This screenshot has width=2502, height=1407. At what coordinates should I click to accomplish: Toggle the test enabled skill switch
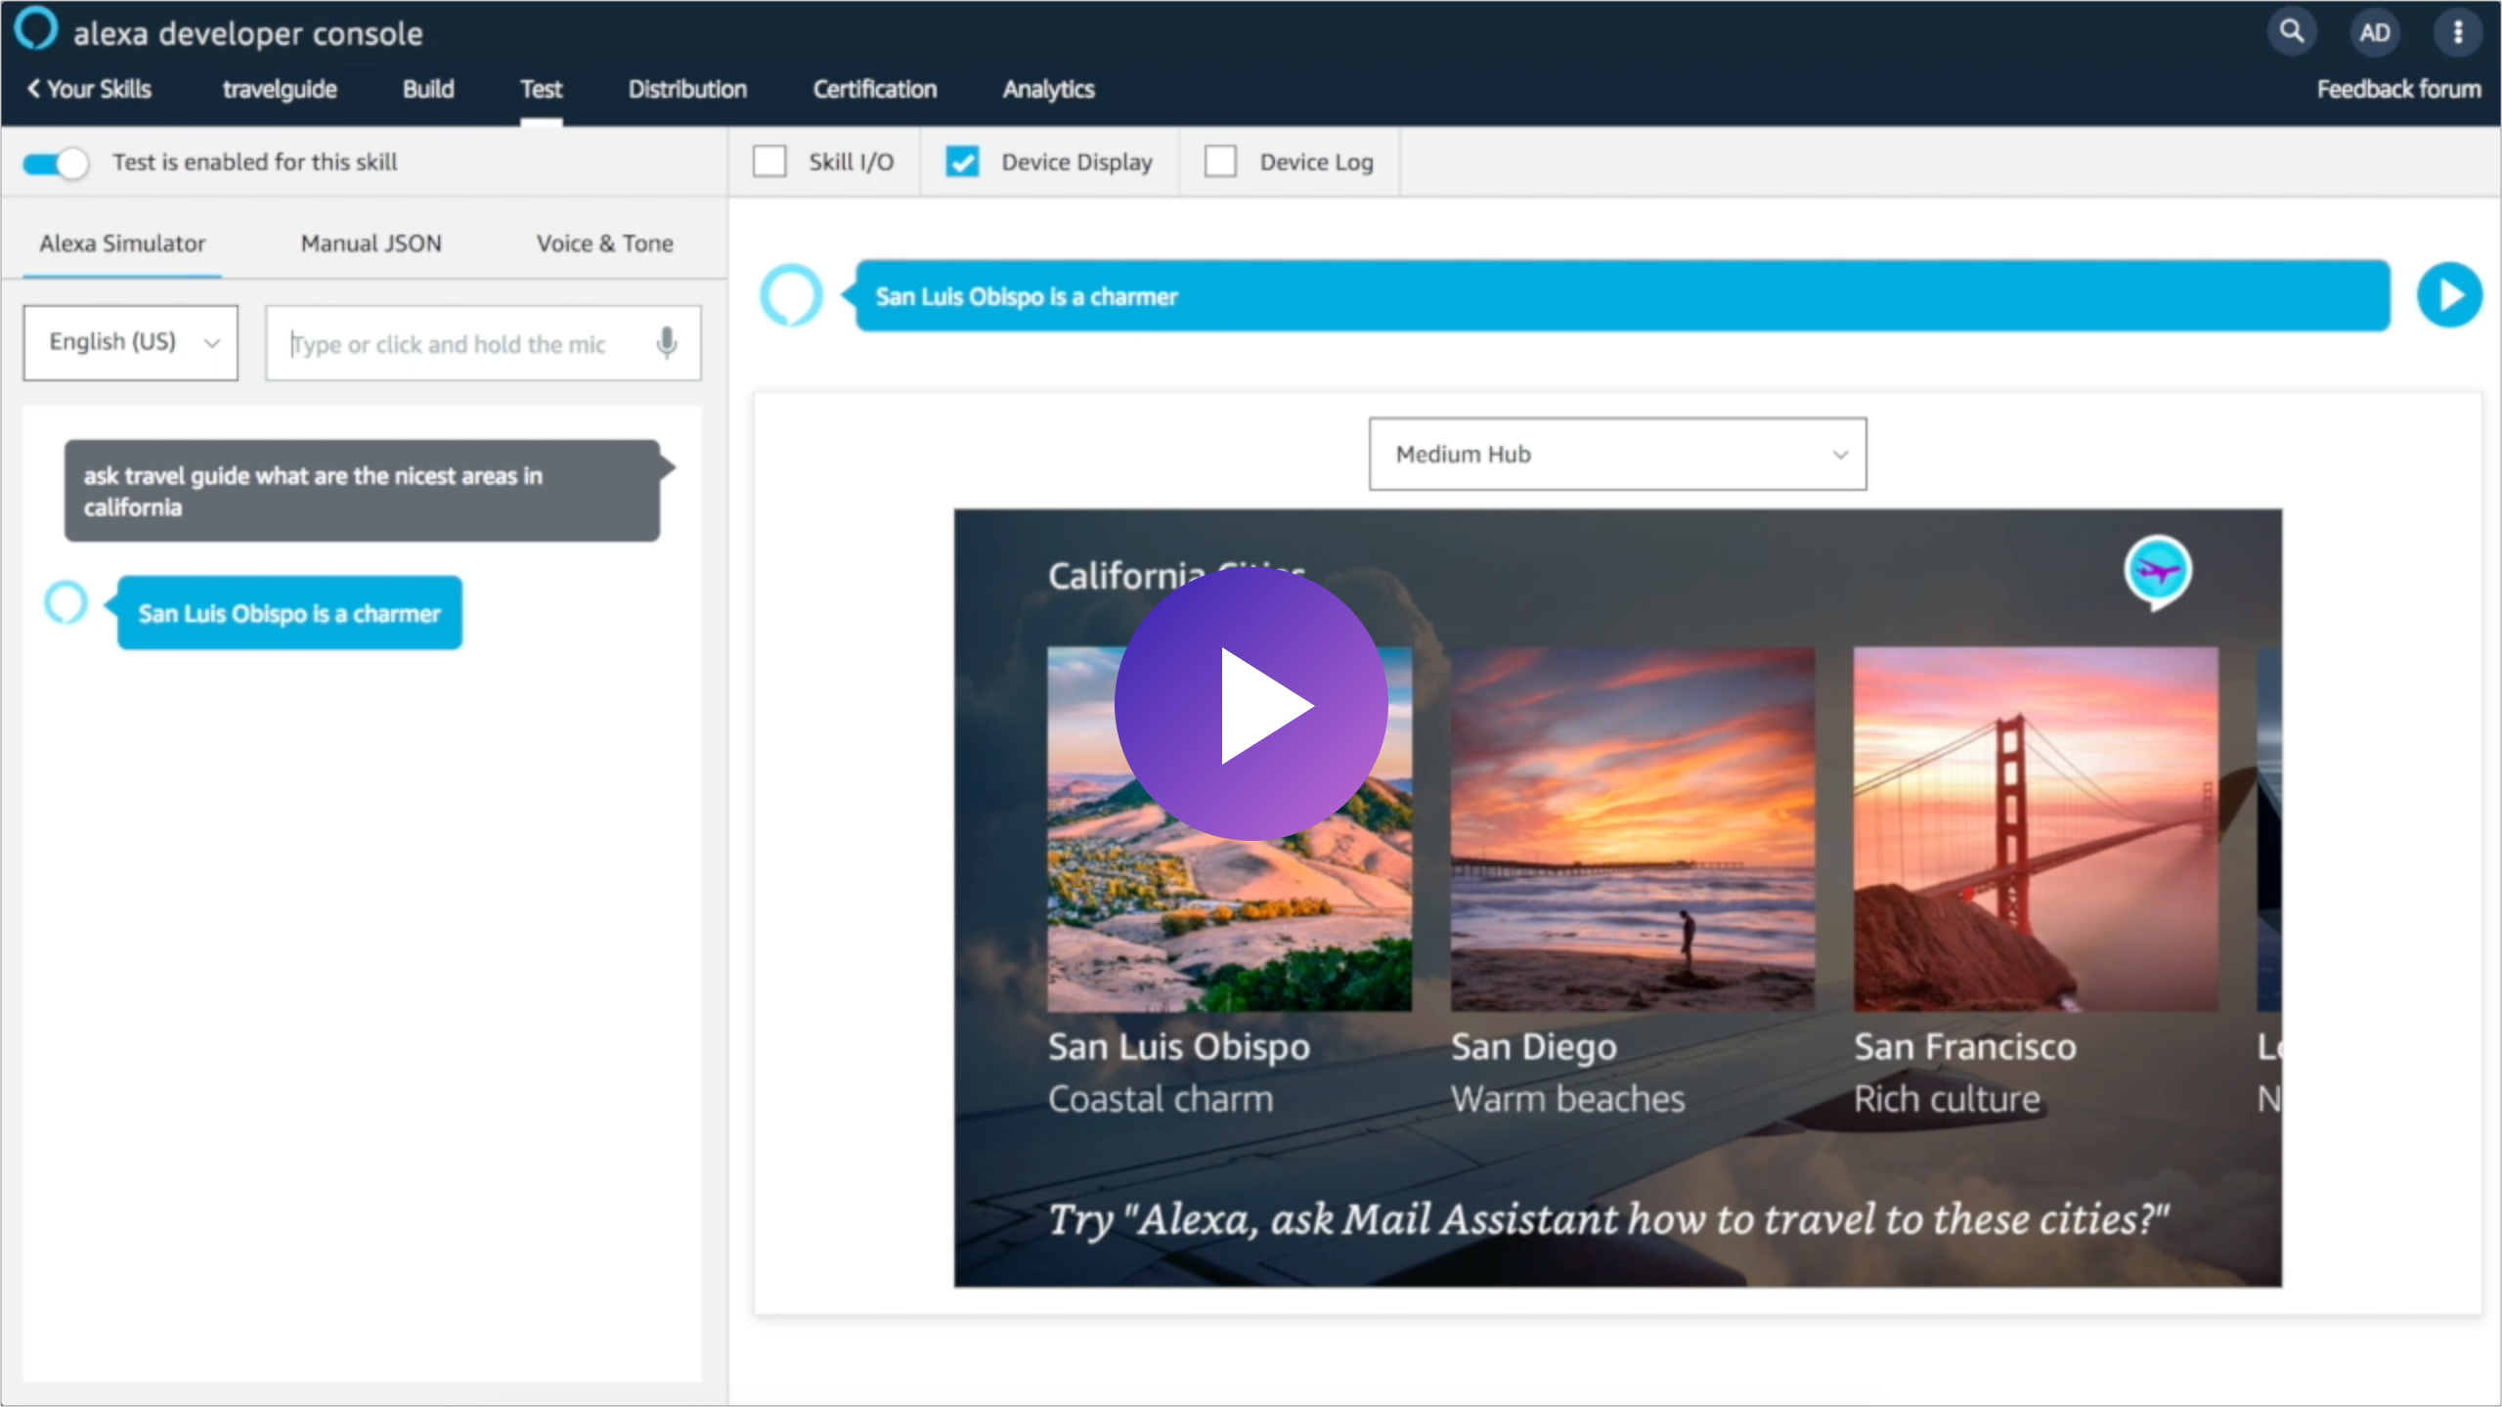click(52, 161)
